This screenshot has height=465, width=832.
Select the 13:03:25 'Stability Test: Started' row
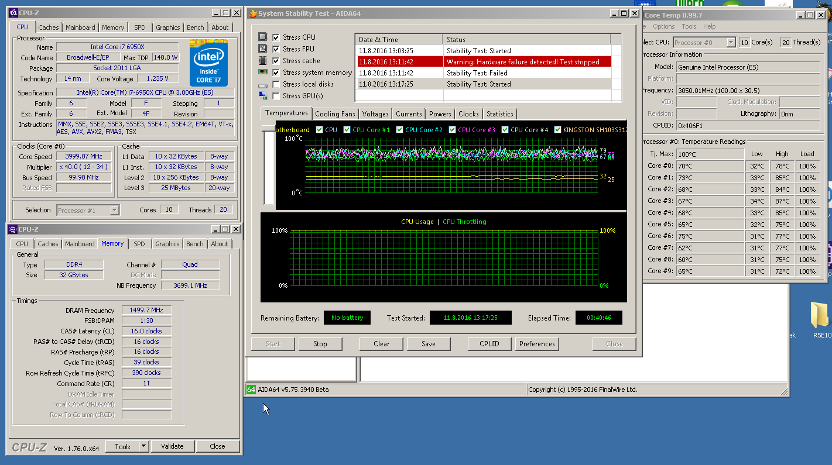click(483, 51)
